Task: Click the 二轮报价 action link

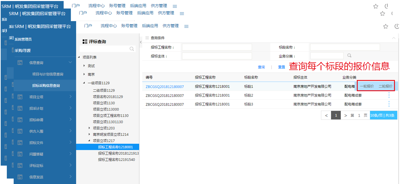Action: pos(386,86)
